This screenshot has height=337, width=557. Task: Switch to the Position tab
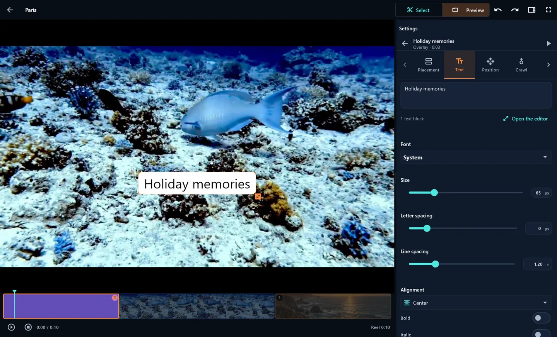tap(490, 65)
